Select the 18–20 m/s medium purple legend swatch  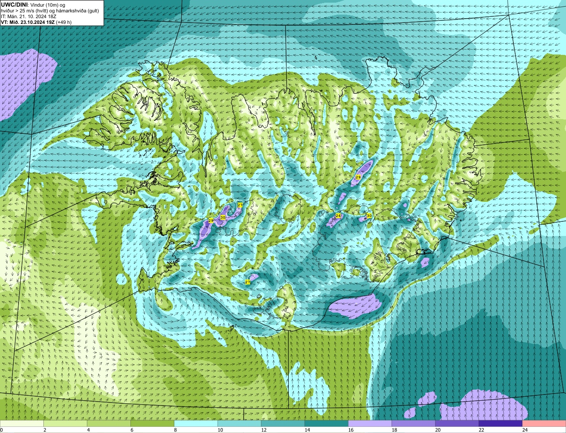coord(414,423)
